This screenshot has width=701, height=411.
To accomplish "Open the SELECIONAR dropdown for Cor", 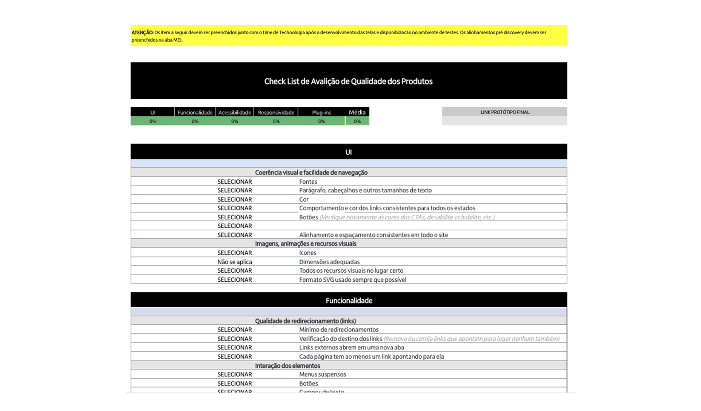I will coord(234,199).
